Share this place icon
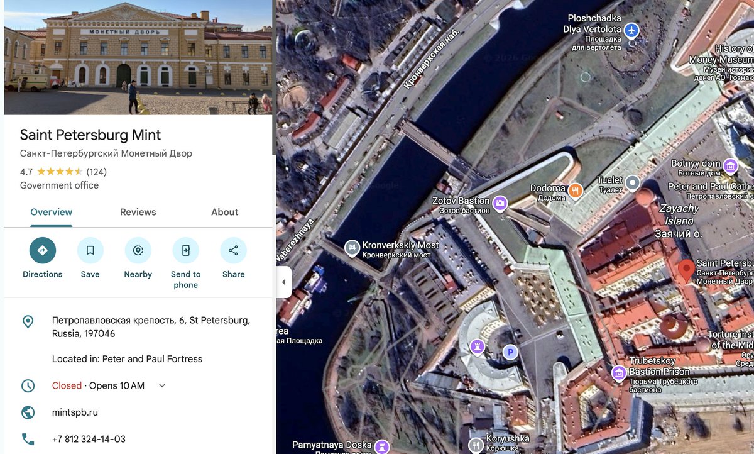Screen dimensions: 754x454 coord(233,250)
